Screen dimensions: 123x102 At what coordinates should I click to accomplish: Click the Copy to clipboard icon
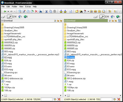click(51, 11)
